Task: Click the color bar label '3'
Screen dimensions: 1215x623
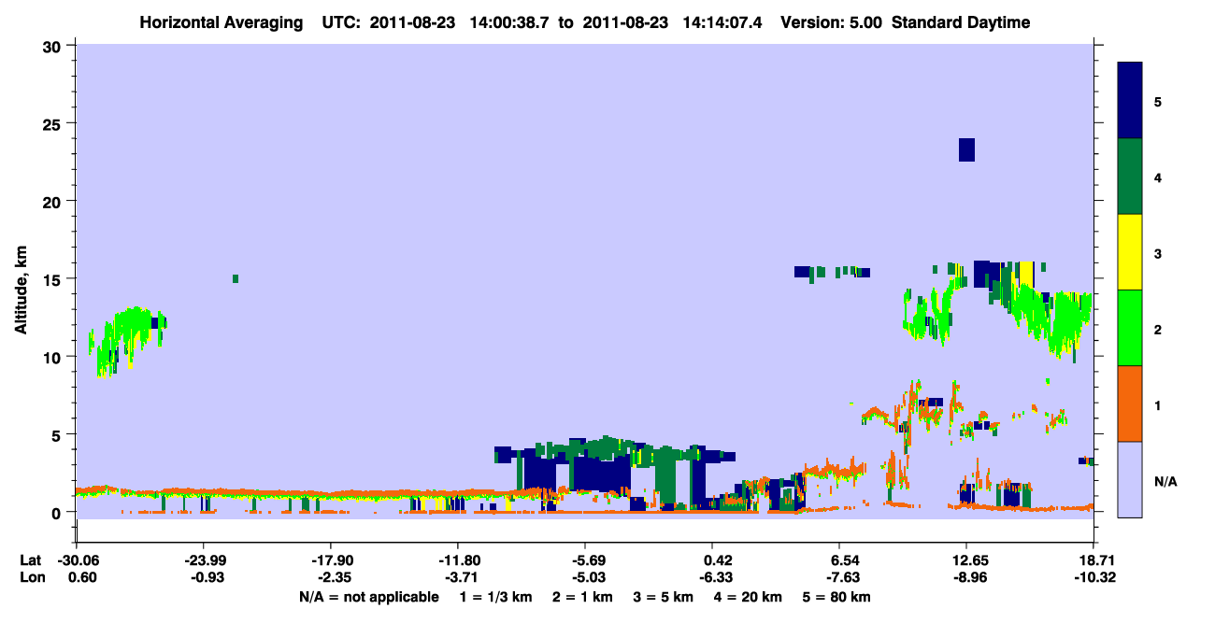Action: (x=1159, y=252)
